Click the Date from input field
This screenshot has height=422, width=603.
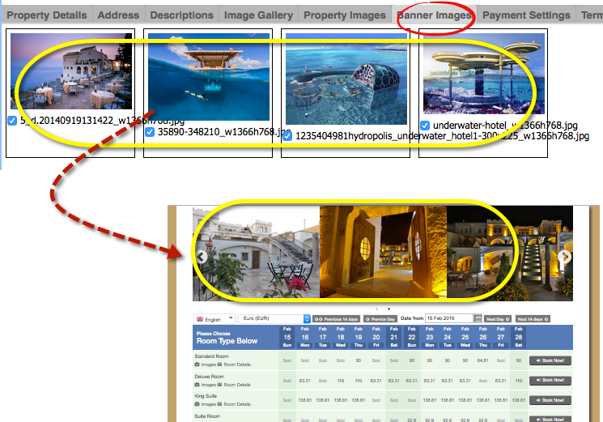coord(448,319)
